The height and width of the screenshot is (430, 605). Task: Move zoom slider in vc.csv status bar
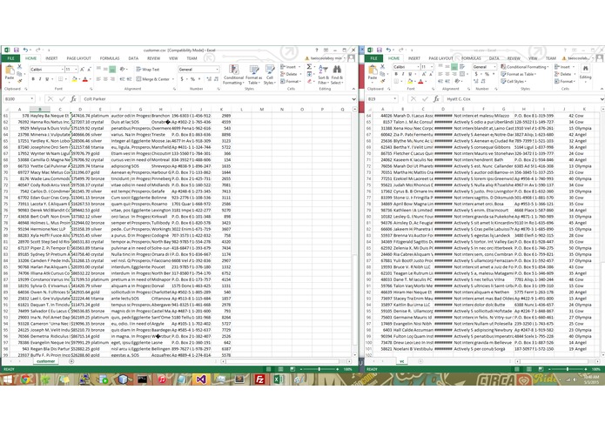568,369
